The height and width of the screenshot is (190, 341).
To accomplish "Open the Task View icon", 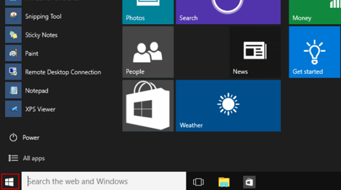I will [x=198, y=182].
